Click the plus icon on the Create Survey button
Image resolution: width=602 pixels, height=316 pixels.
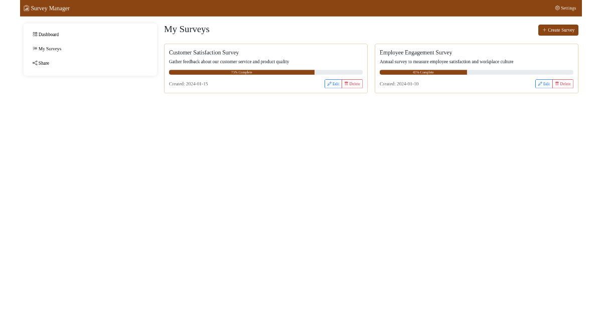545,30
